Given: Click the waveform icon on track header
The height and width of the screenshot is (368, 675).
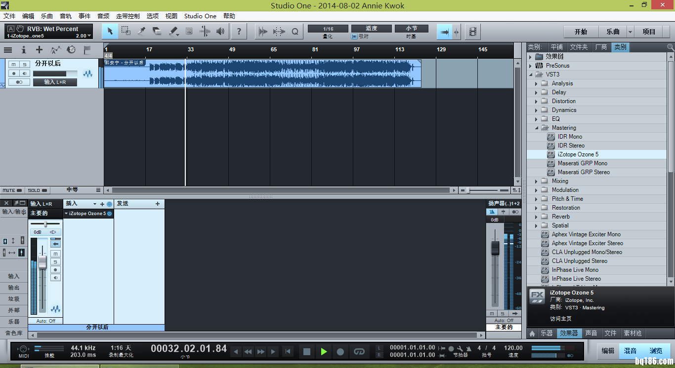Looking at the screenshot, I should [88, 74].
